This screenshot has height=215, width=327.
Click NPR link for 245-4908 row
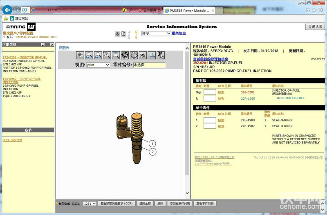click(221, 120)
